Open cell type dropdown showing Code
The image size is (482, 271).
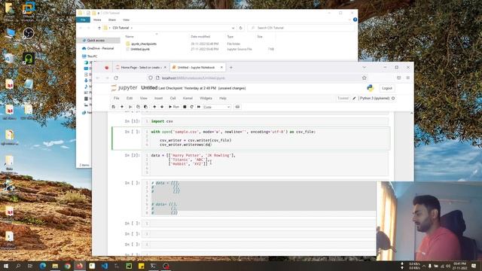pyautogui.click(x=217, y=107)
